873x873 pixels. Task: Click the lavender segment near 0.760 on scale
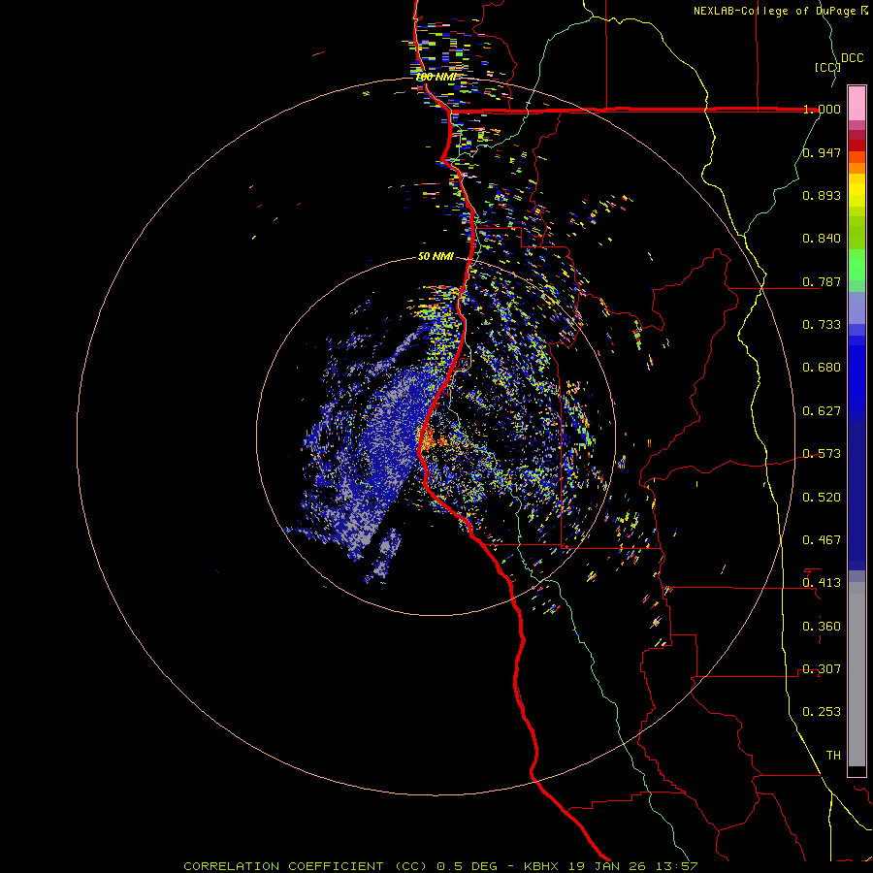click(857, 307)
